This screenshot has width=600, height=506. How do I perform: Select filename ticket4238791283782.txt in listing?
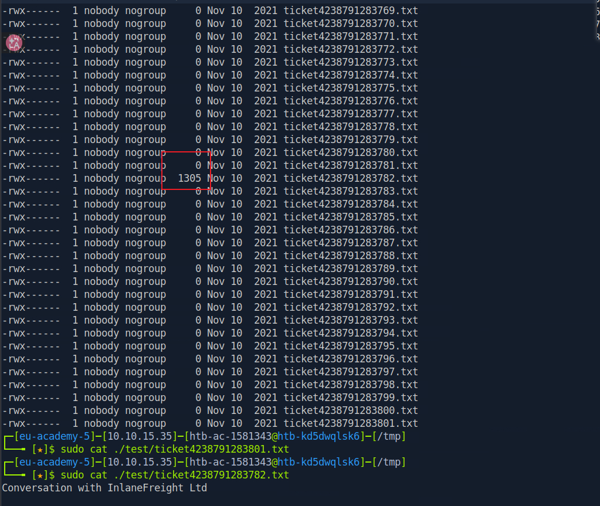point(351,178)
